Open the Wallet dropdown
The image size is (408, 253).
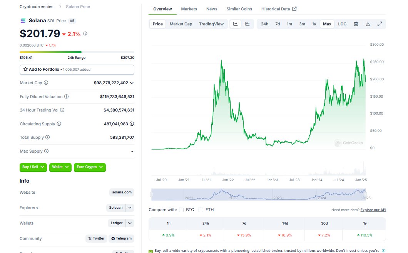[x=60, y=167]
